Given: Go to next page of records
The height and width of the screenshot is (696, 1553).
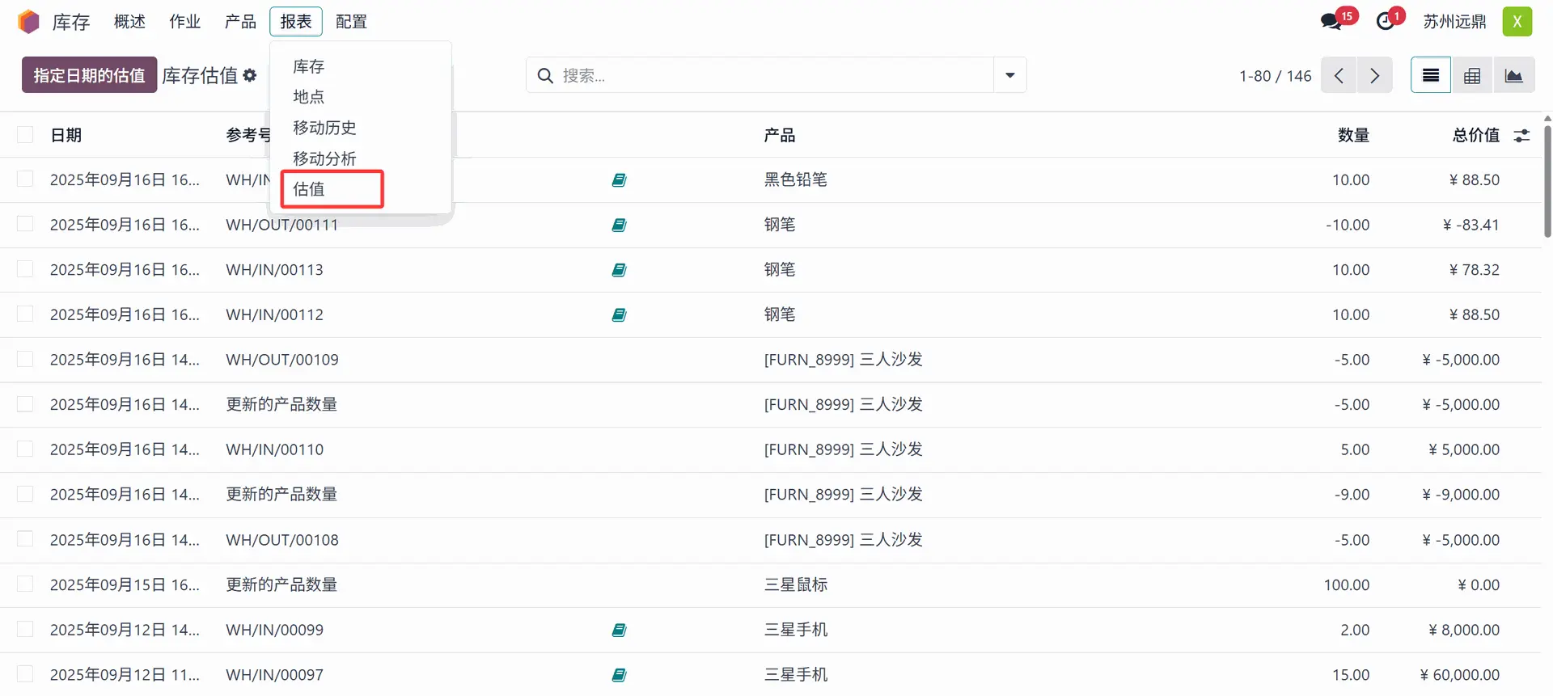Looking at the screenshot, I should (1374, 75).
